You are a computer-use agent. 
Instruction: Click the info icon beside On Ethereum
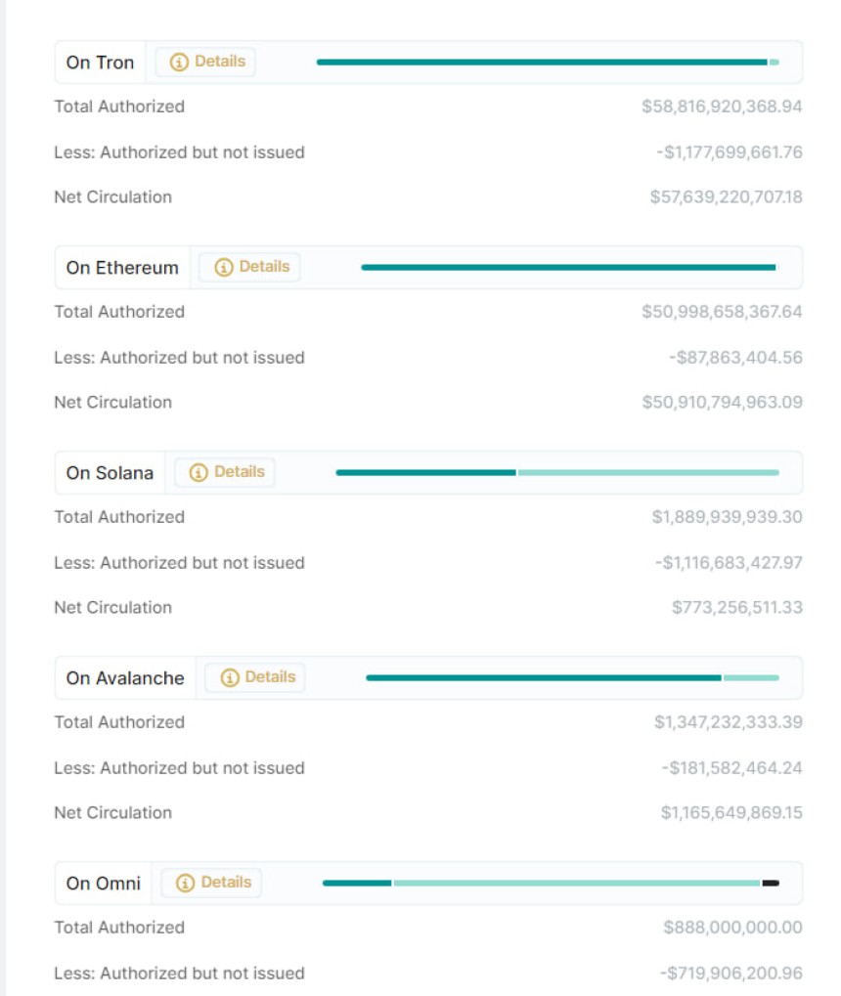pyautogui.click(x=224, y=267)
